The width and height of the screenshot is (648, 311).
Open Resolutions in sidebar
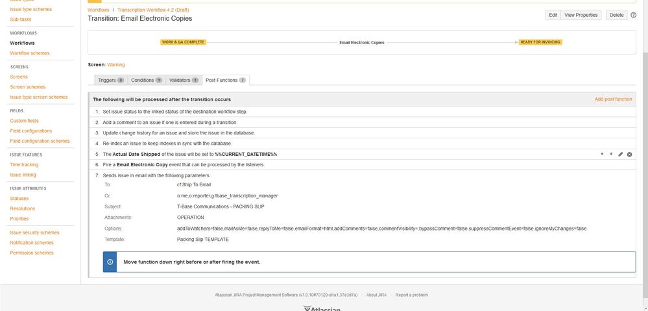click(x=23, y=209)
